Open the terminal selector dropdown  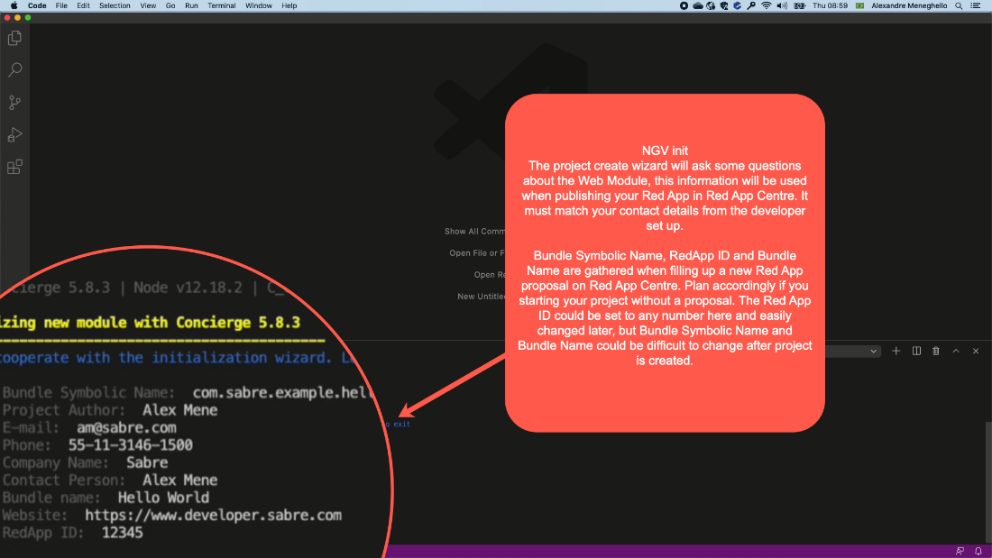(853, 352)
